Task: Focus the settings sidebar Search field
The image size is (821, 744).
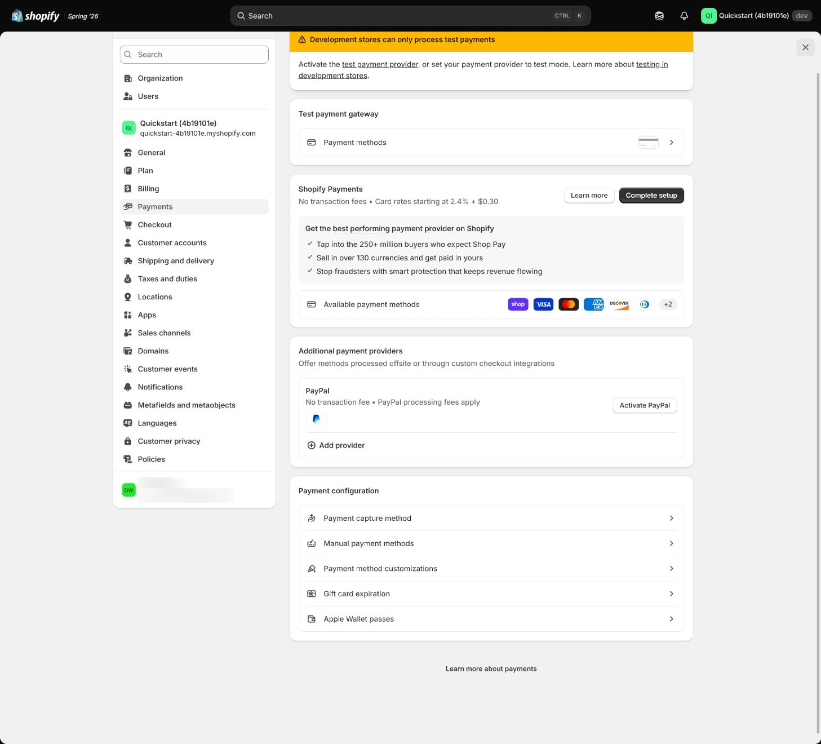Action: click(x=194, y=55)
